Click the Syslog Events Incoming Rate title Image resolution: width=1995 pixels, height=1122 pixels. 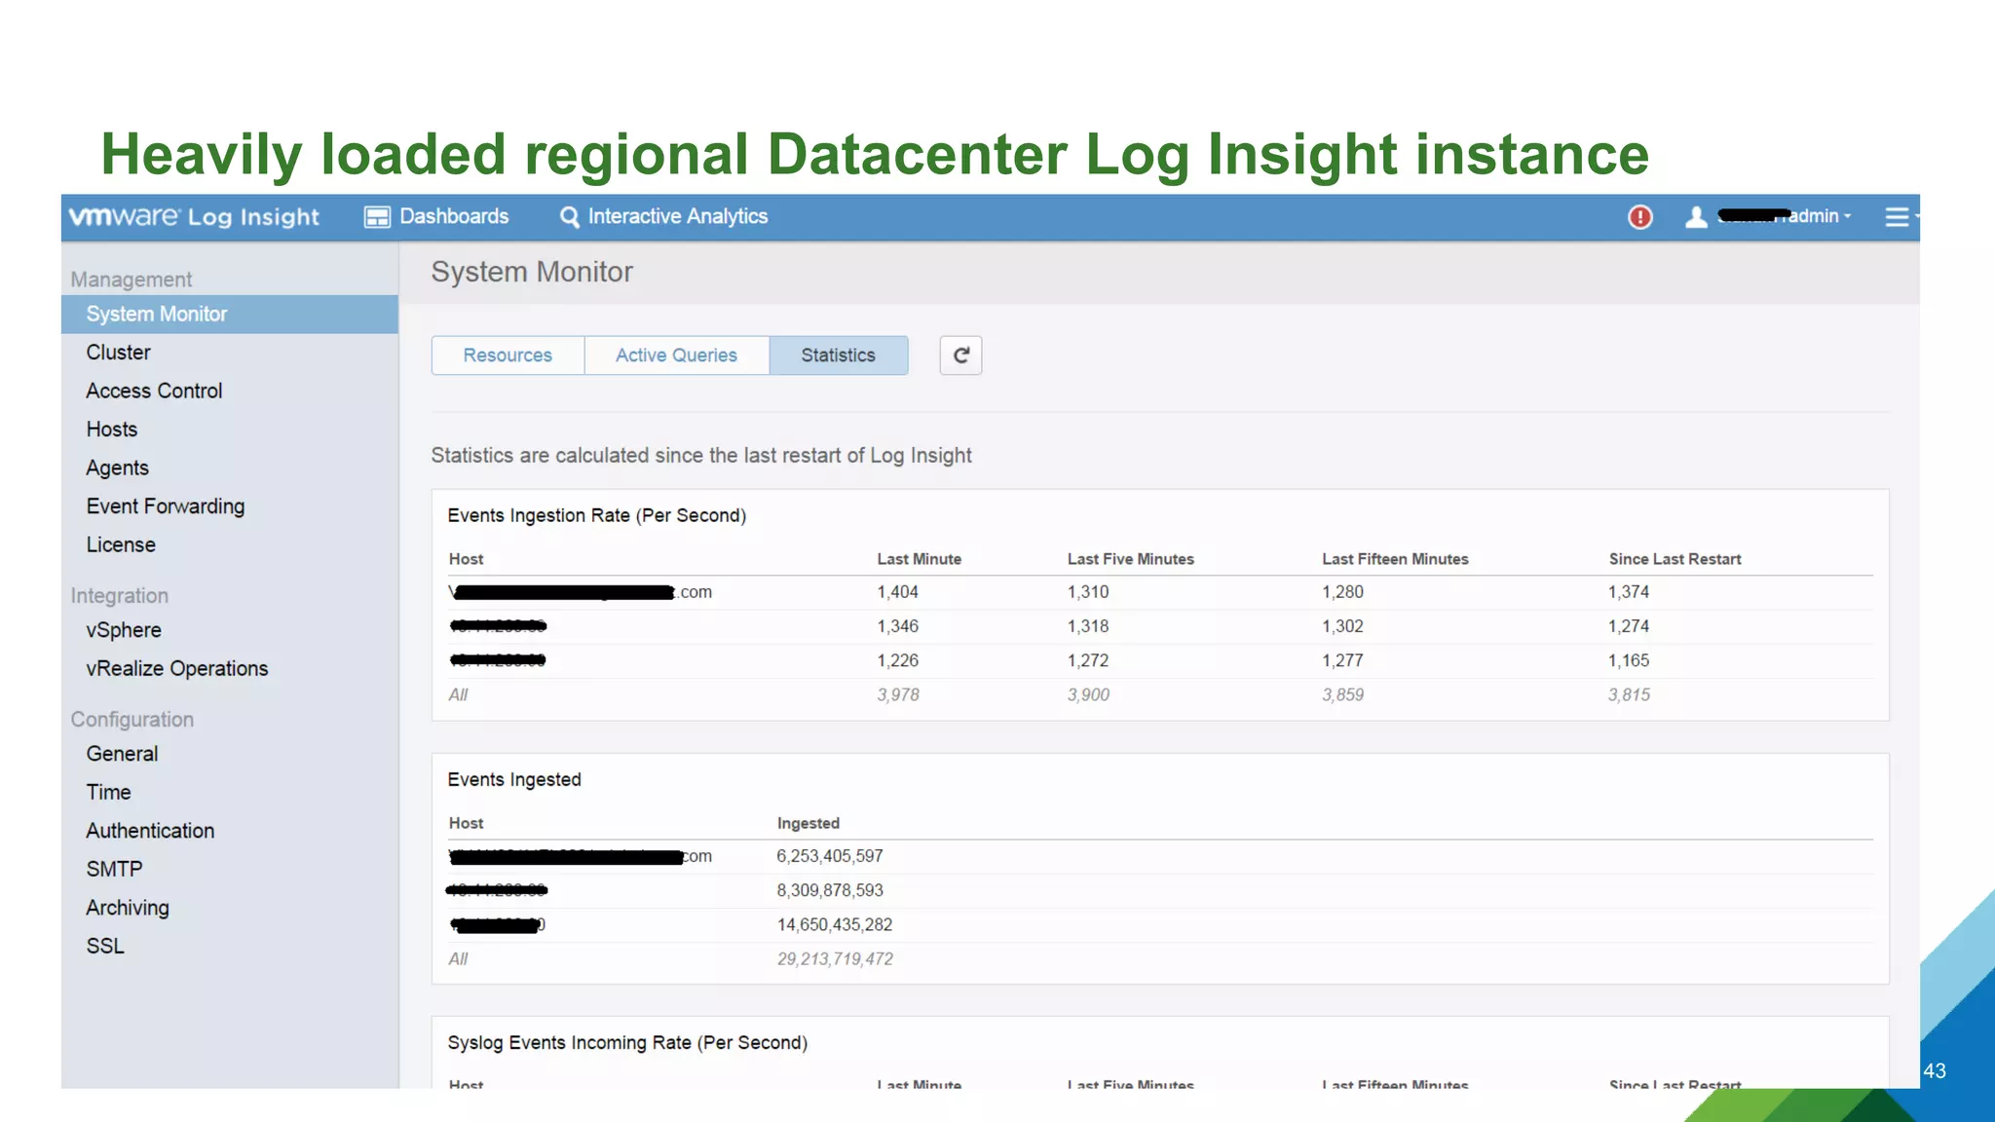[x=627, y=1042]
